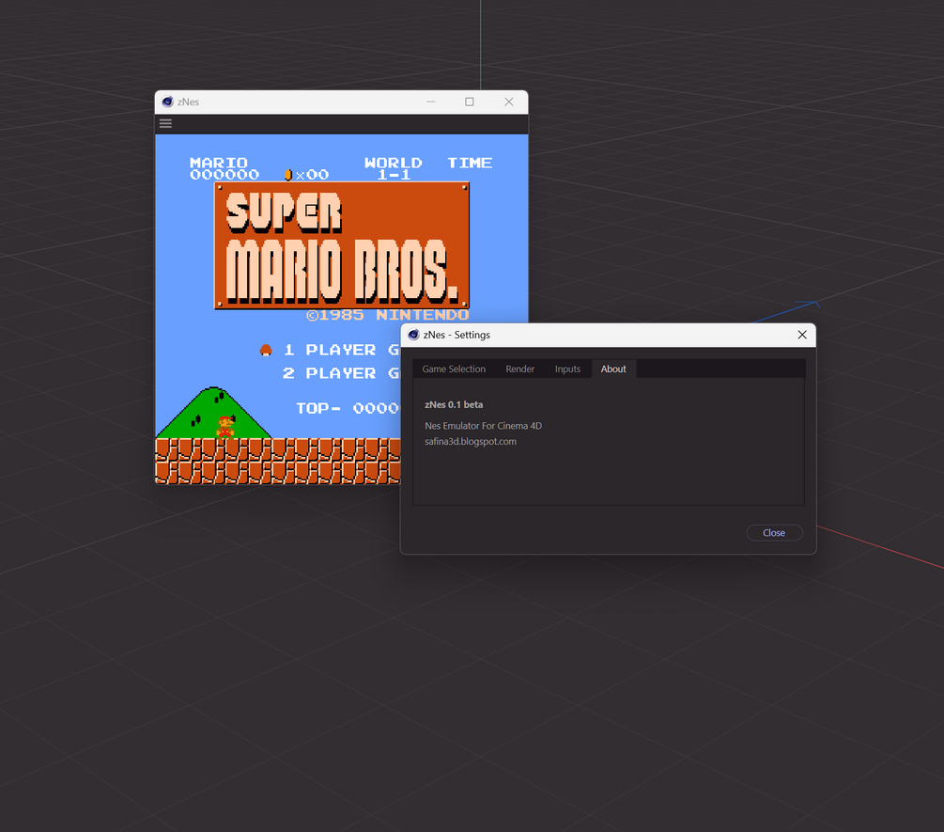Open the Render tab
The height and width of the screenshot is (832, 944).
(519, 369)
